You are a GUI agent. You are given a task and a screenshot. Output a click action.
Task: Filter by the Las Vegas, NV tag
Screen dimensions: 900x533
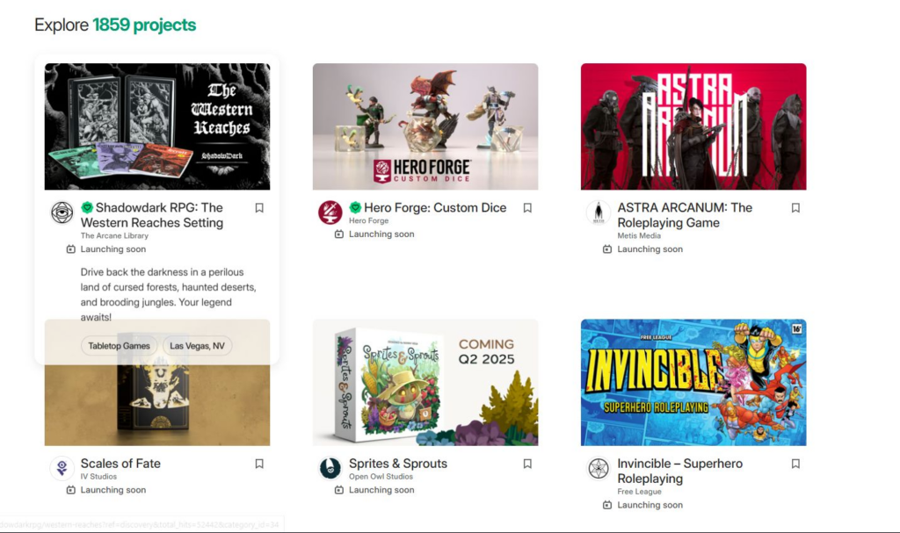pos(197,346)
